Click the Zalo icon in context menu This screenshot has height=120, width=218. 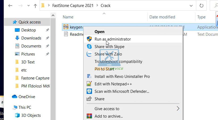(x=89, y=54)
